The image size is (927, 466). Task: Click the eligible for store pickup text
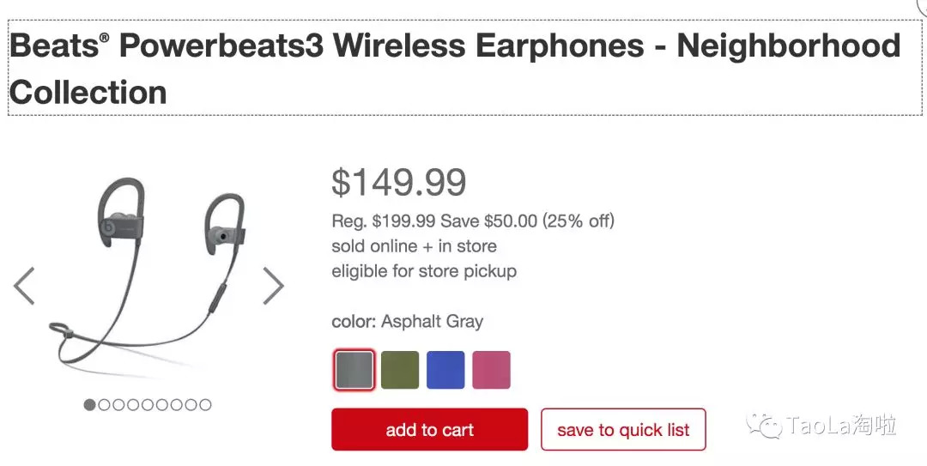[424, 271]
